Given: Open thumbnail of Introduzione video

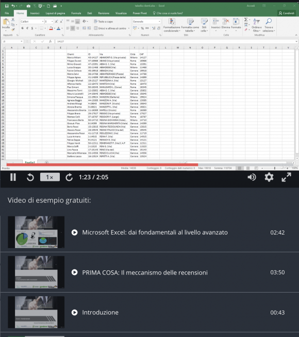Looking at the screenshot, I should (x=36, y=312).
